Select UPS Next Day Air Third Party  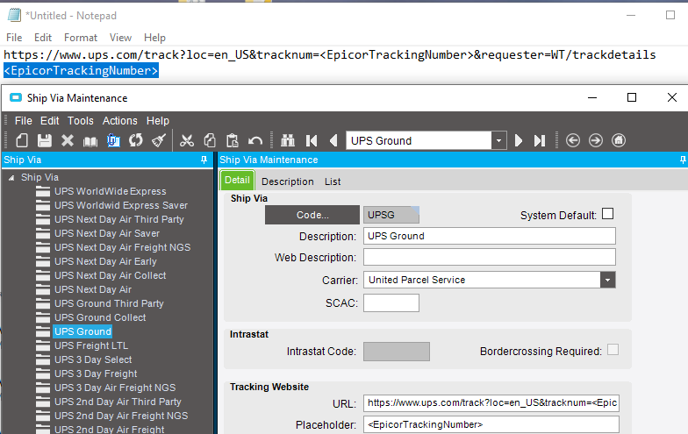(x=119, y=219)
